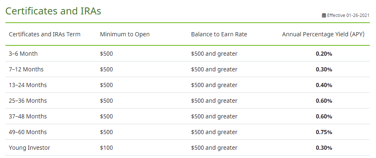Viewport: 376px width, 158px height.
Task: Select the 3–6 Month term row
Action: point(188,54)
